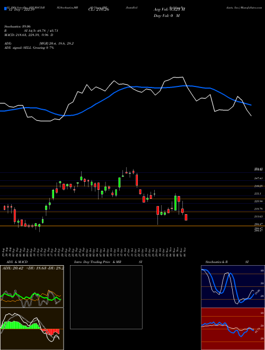265x350 pixels.
Task: Click the 'Day Vol: 0 M' readout
Action: point(166,16)
